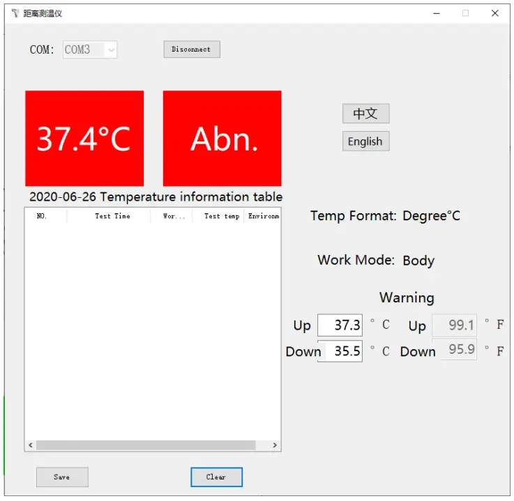
Task: Switch language with the 中文 button
Action: (365, 114)
